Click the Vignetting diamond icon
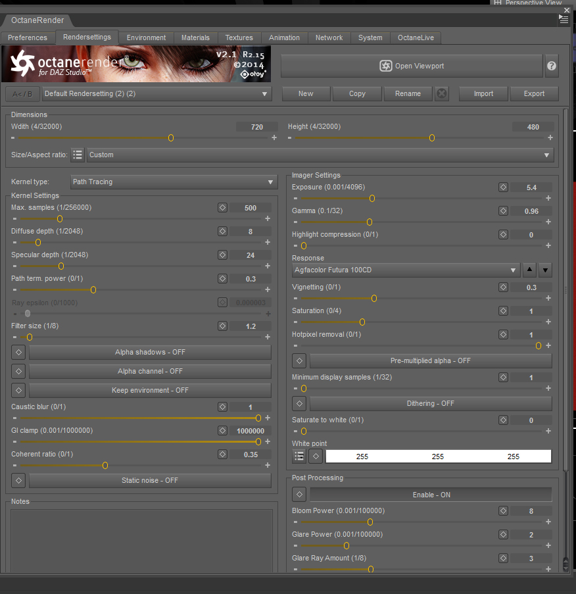Screen dimensions: 576x594 pyautogui.click(x=503, y=287)
